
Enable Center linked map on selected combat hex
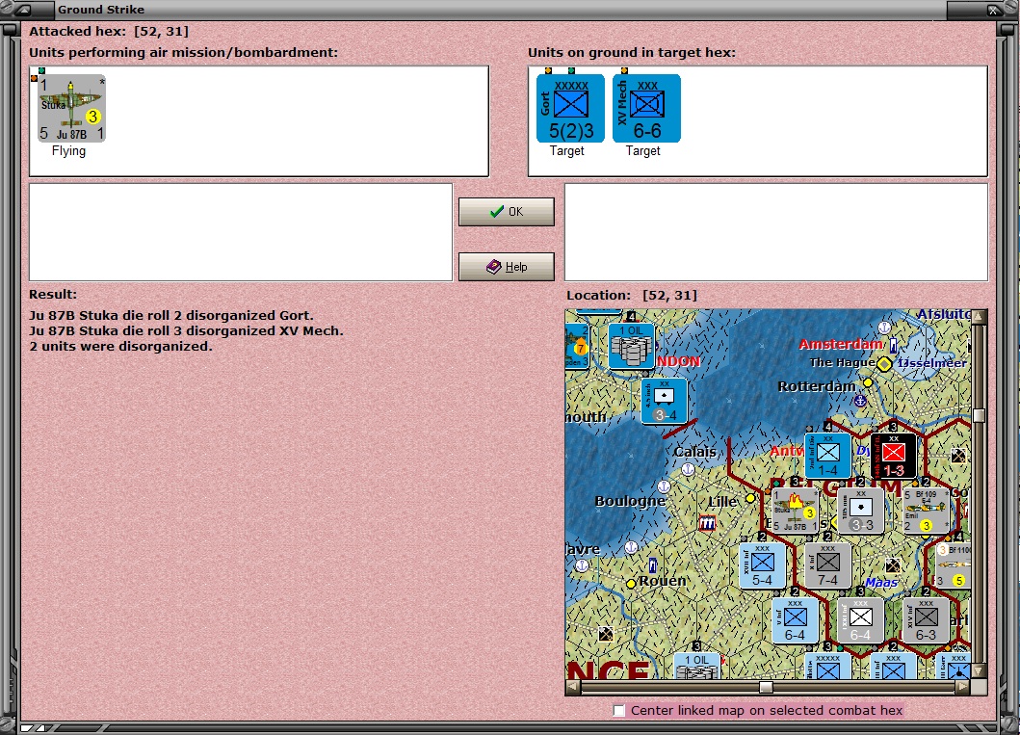point(619,710)
